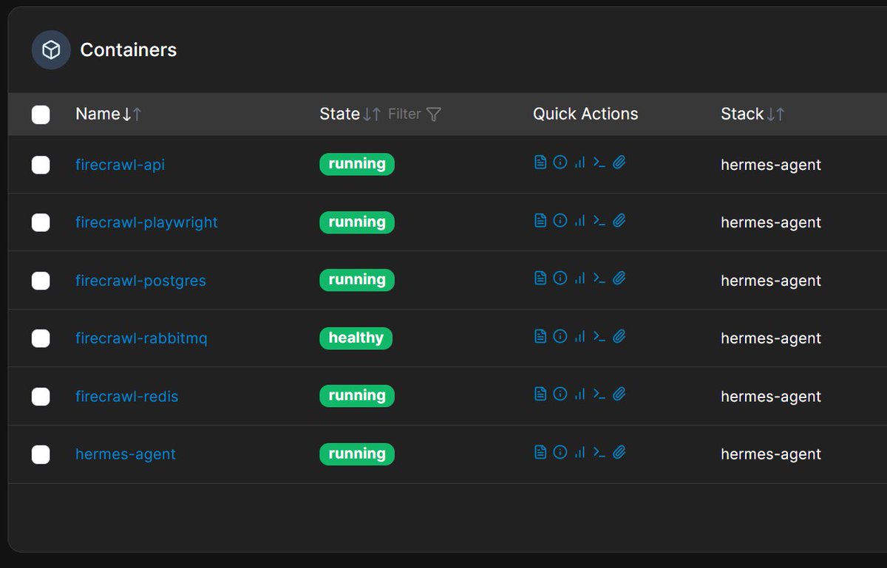The image size is (887, 568).
Task: Open exec console icon for hermes-agent container
Action: [599, 452]
